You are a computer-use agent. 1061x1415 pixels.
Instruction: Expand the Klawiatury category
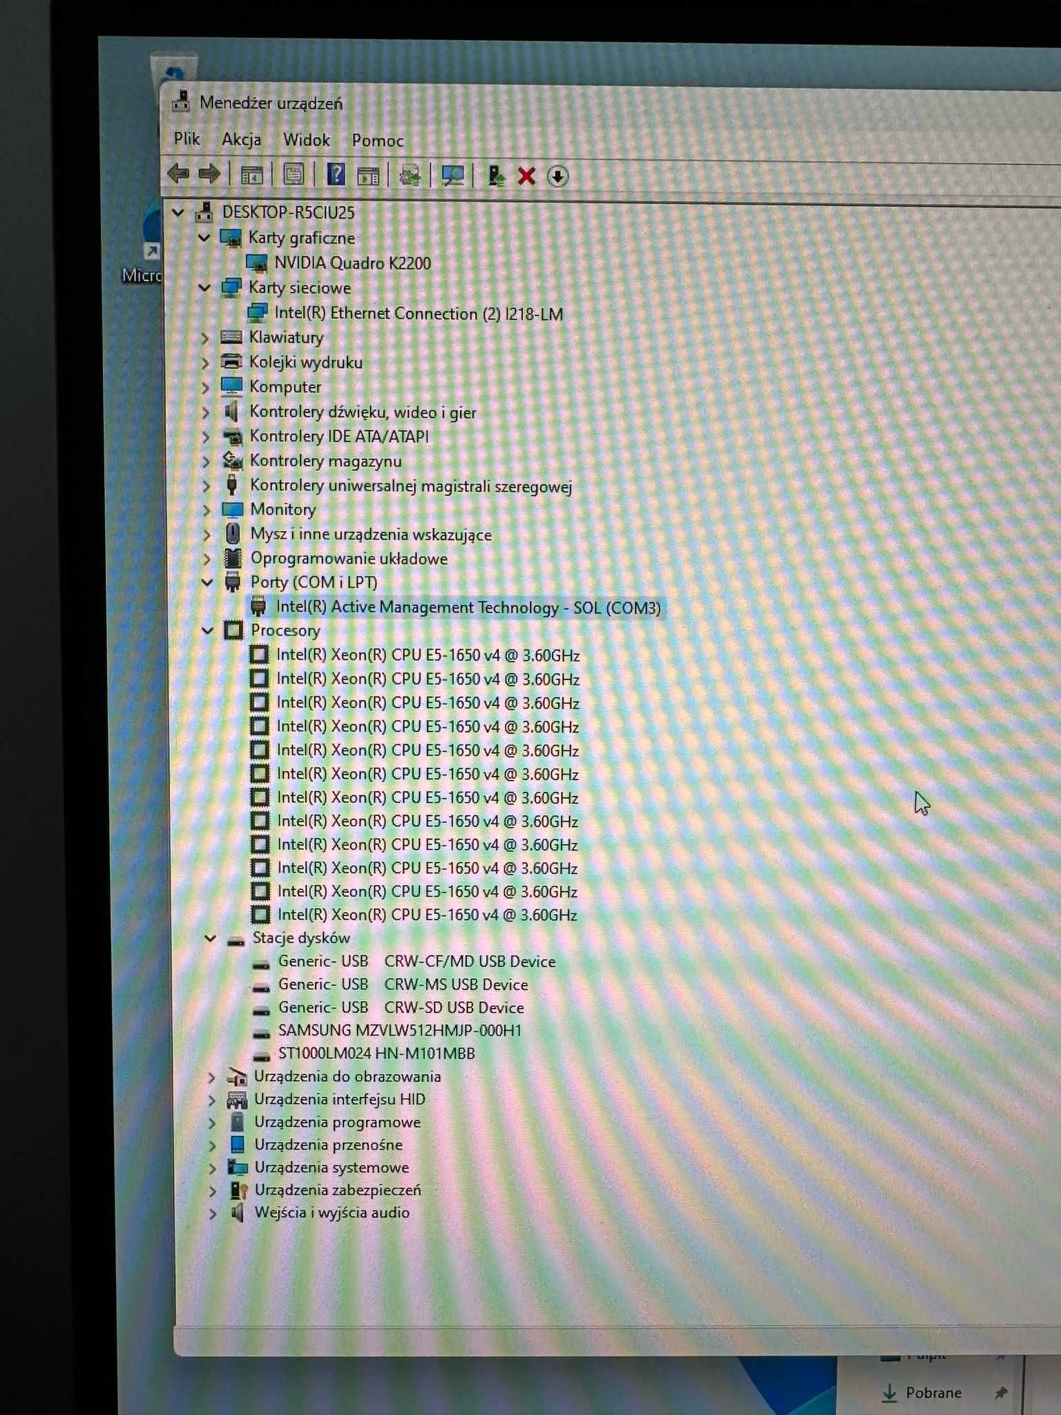tap(205, 338)
